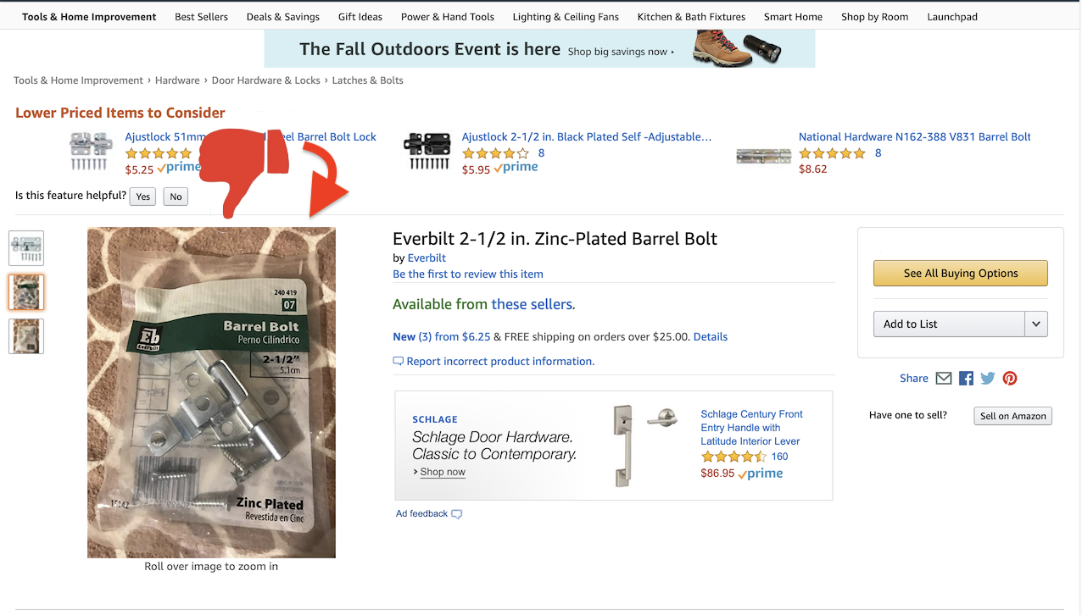Click the Sell on Amazon button

1012,416
